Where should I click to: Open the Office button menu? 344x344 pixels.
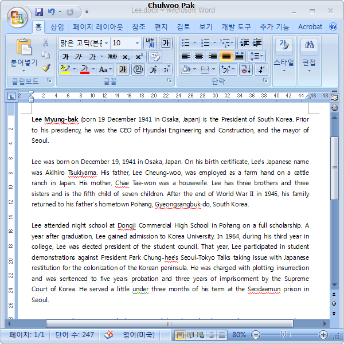click(x=17, y=18)
